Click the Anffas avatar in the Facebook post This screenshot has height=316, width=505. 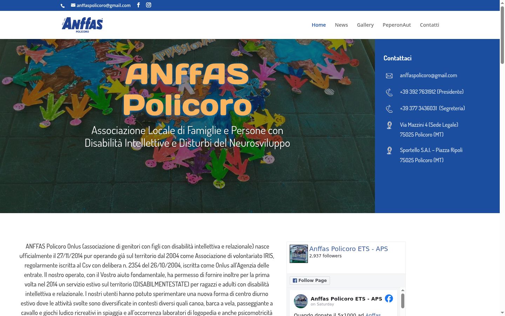301,301
